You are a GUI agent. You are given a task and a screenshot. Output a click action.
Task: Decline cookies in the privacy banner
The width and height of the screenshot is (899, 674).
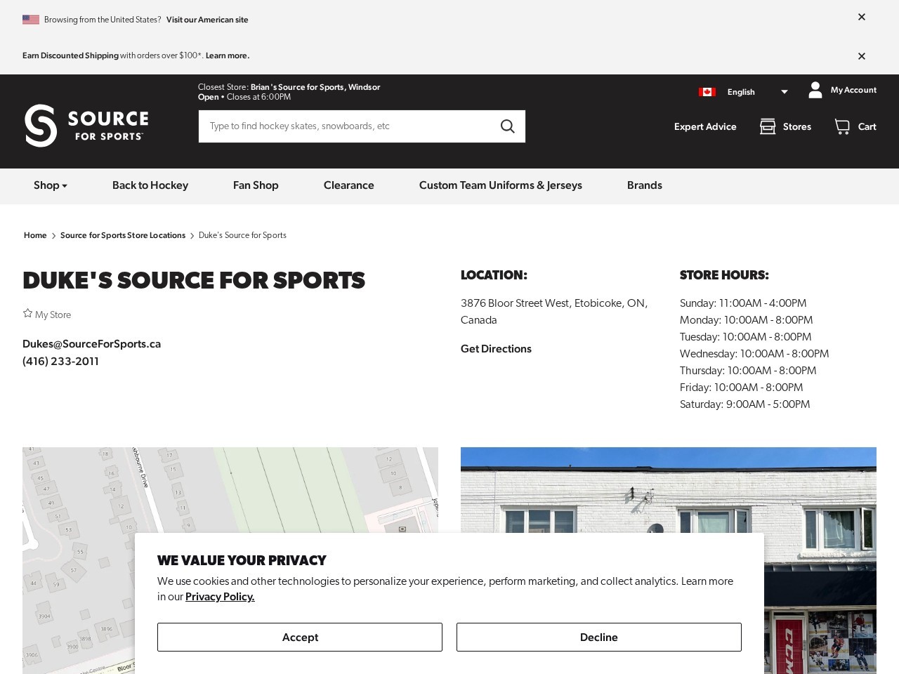click(598, 637)
